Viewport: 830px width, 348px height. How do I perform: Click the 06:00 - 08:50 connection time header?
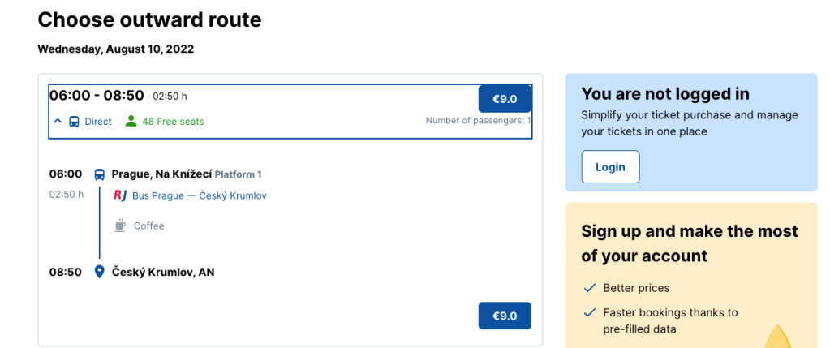point(97,96)
